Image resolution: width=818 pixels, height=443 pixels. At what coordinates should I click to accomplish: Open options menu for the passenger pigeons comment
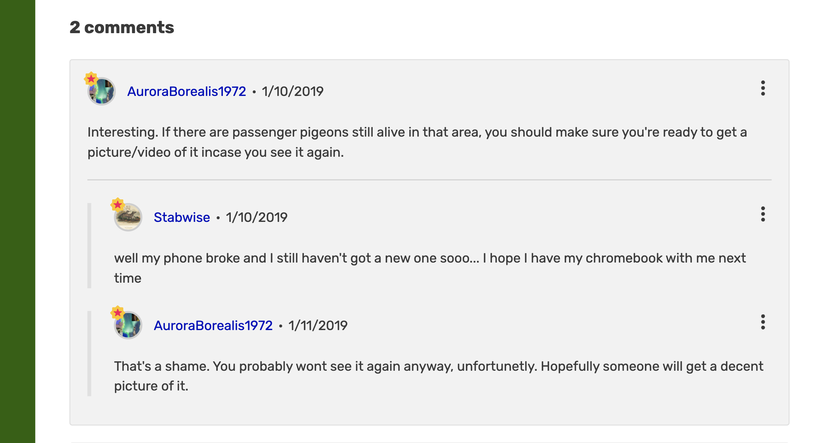763,88
